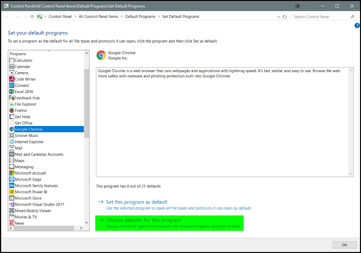The width and height of the screenshot is (361, 253).
Task: Click Set this program as default
Action: coord(136,202)
